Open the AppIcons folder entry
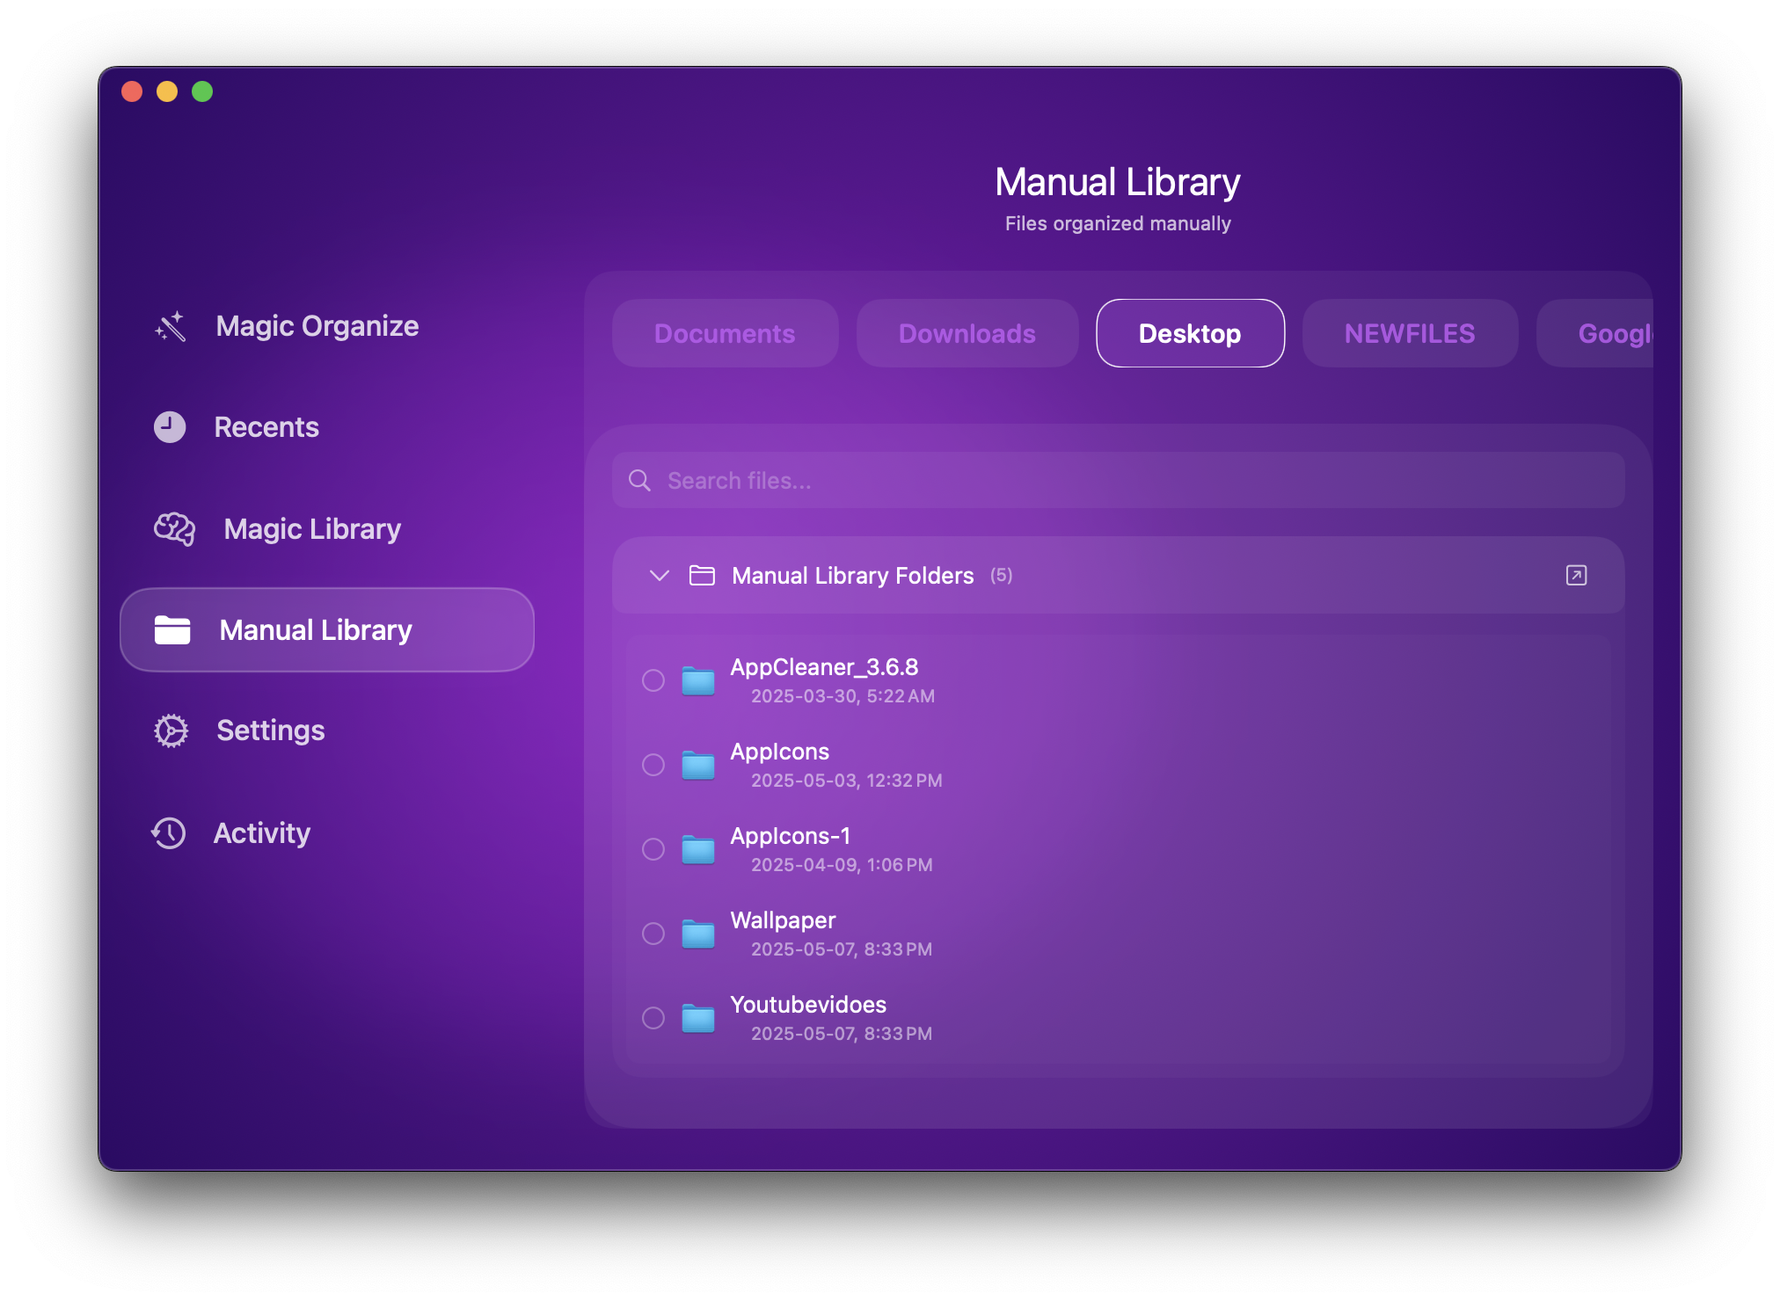Image resolution: width=1780 pixels, height=1301 pixels. [x=780, y=752]
